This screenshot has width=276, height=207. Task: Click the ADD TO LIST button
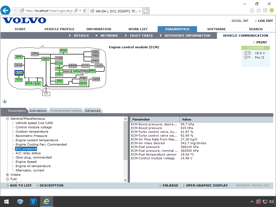pos(19,185)
